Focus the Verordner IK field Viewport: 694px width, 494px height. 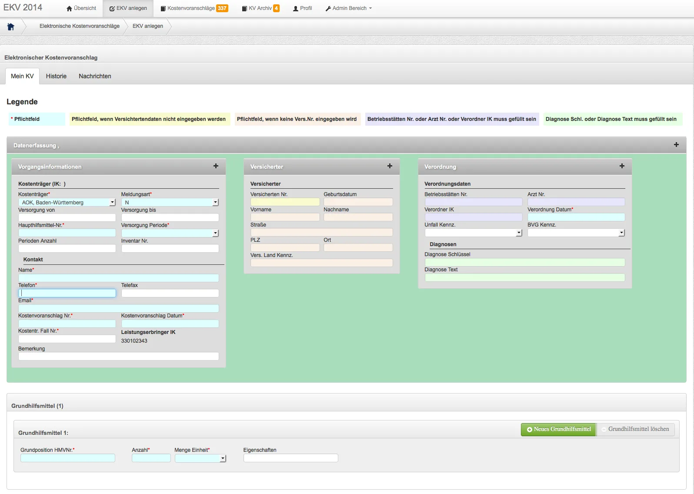tap(473, 217)
